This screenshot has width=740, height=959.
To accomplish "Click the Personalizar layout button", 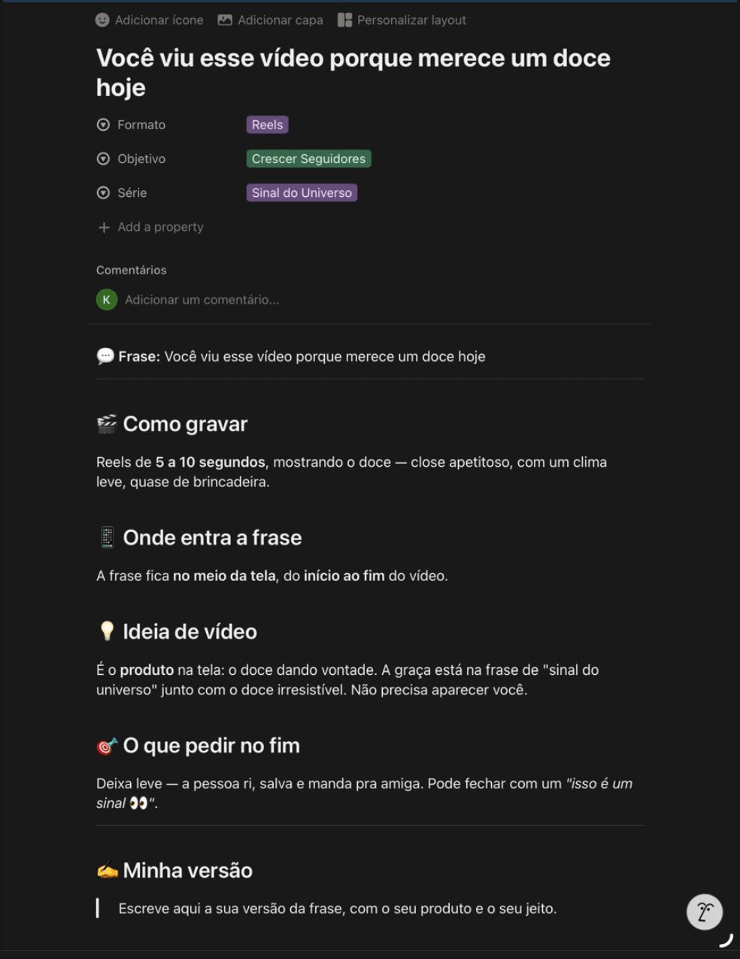I will [x=402, y=20].
